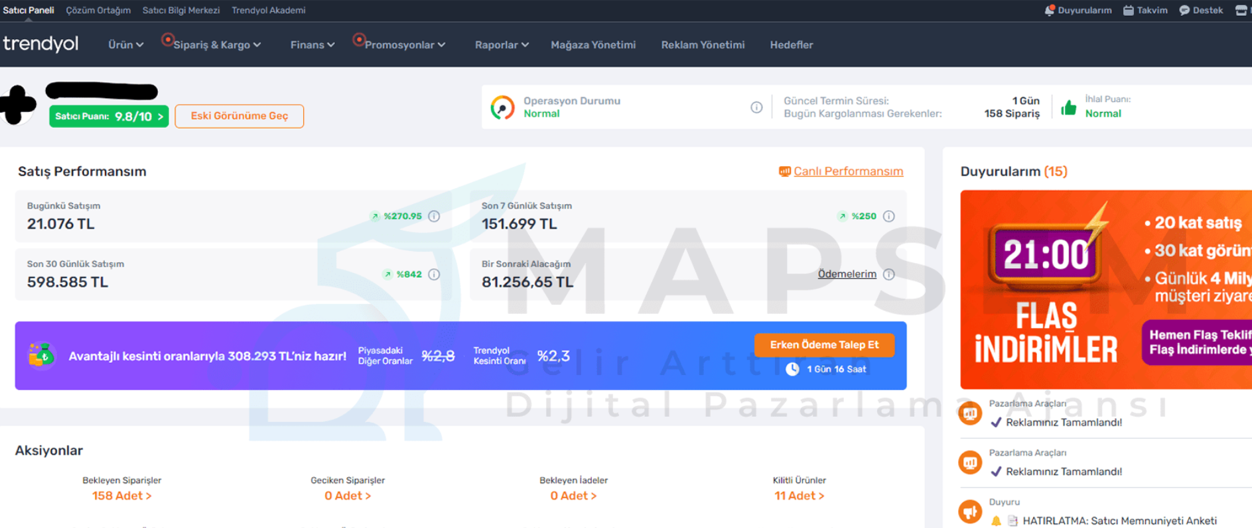Click Hemen Flaş Teklif purple button in banner

click(1197, 343)
